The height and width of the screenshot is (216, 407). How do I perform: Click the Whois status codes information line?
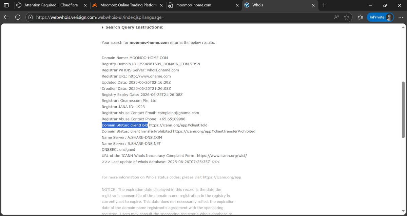click(171, 177)
